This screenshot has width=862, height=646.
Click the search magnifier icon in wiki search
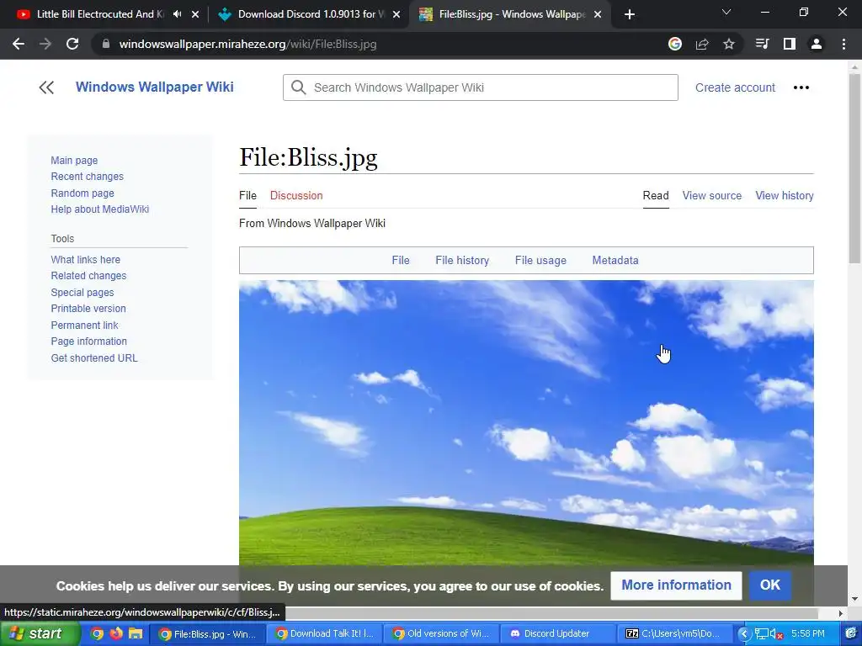pos(299,87)
